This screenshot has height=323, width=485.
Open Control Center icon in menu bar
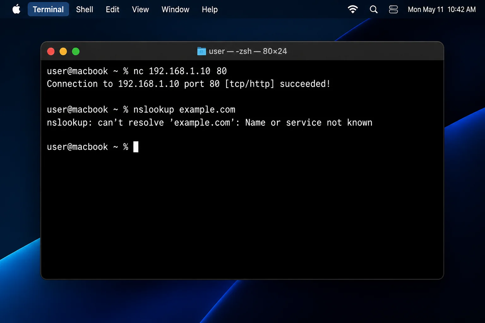[x=393, y=9]
